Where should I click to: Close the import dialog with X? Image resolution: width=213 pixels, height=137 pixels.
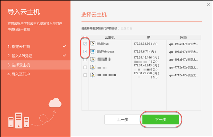tap(208, 5)
